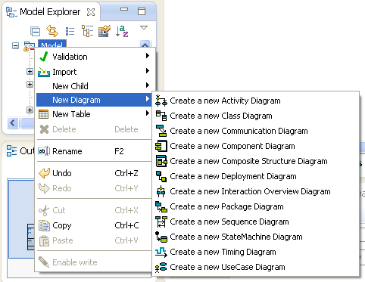This screenshot has height=282, width=365.
Task: Select the Outline view tab
Action: point(20,150)
